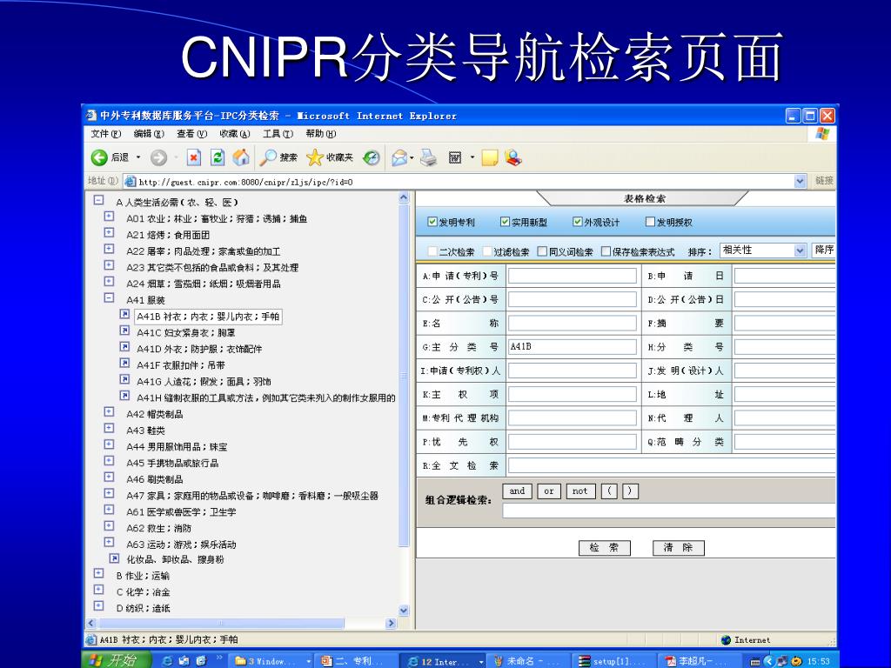Screen dimensions: 891x668
Task: Open the 文件 menu
Action: pyautogui.click(x=105, y=133)
